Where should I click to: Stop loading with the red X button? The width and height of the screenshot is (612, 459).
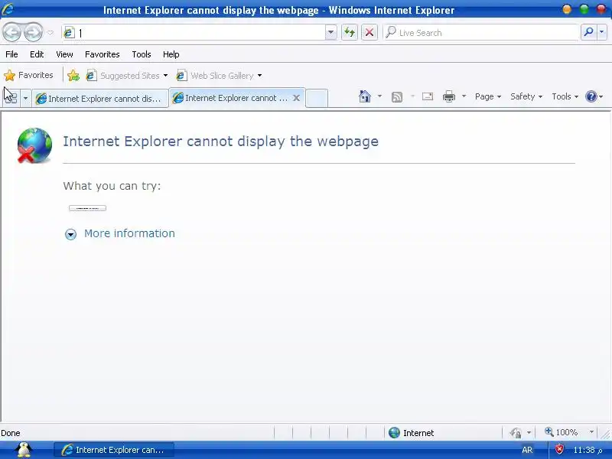pyautogui.click(x=369, y=32)
